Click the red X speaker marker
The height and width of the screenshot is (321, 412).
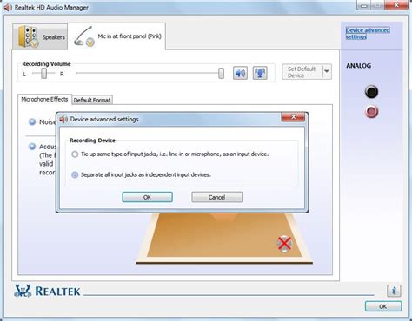pyautogui.click(x=284, y=243)
